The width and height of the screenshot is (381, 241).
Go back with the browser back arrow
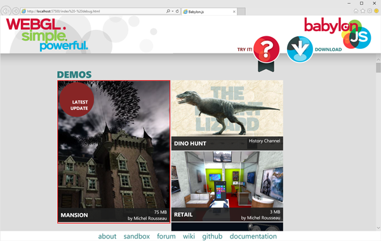pos(6,11)
